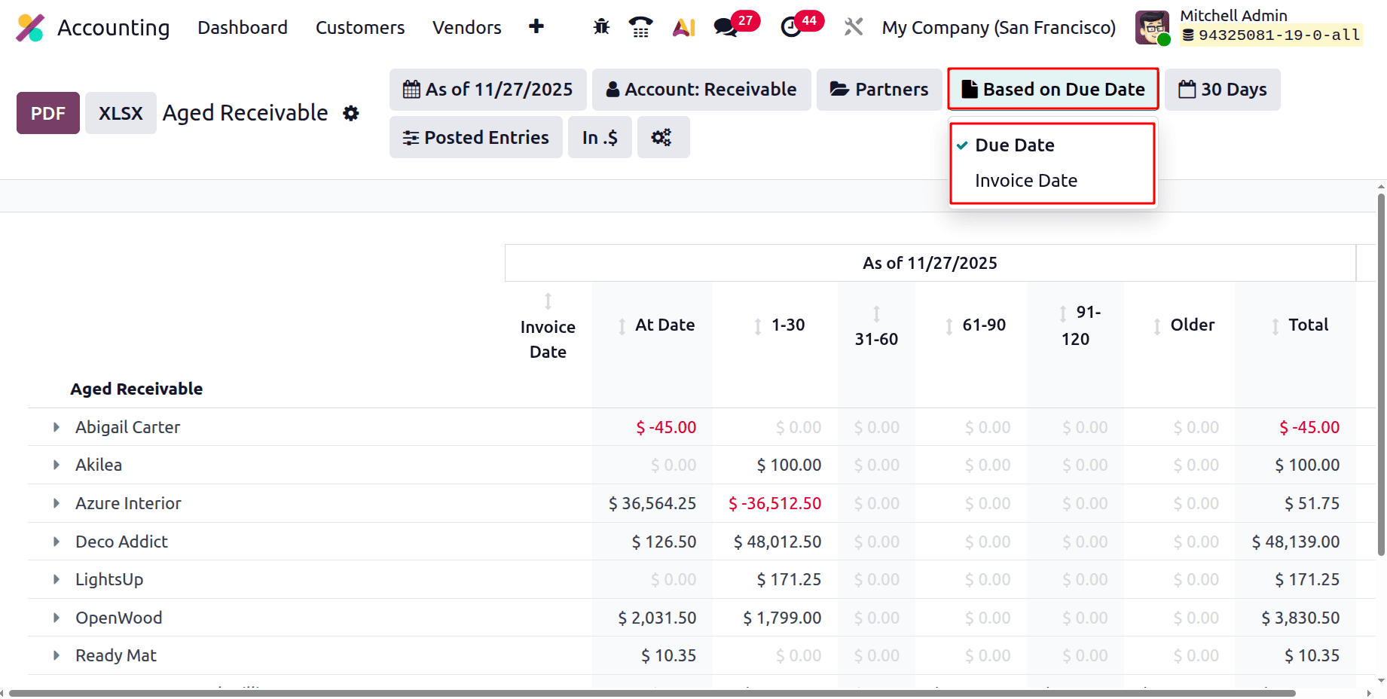This screenshot has height=699, width=1387.
Task: Open activities clock icon with 44 badge
Action: [x=790, y=27]
